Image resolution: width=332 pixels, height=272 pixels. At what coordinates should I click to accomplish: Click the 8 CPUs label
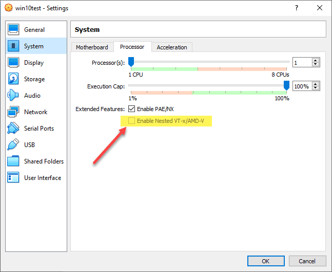pyautogui.click(x=280, y=75)
